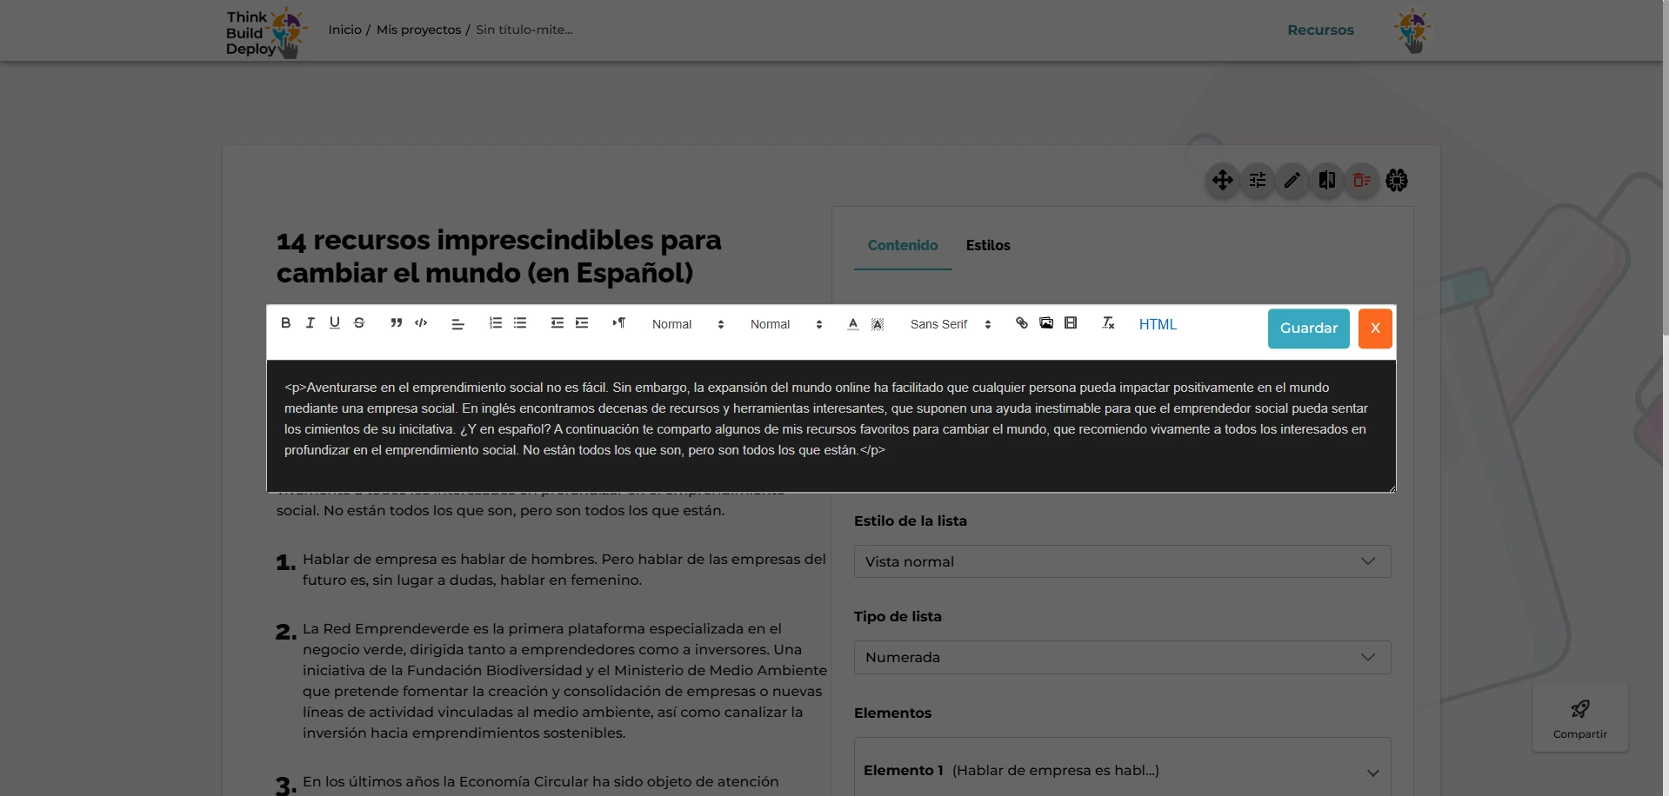
Task: Open the 'Tipo de lista' dropdown
Action: (1121, 657)
